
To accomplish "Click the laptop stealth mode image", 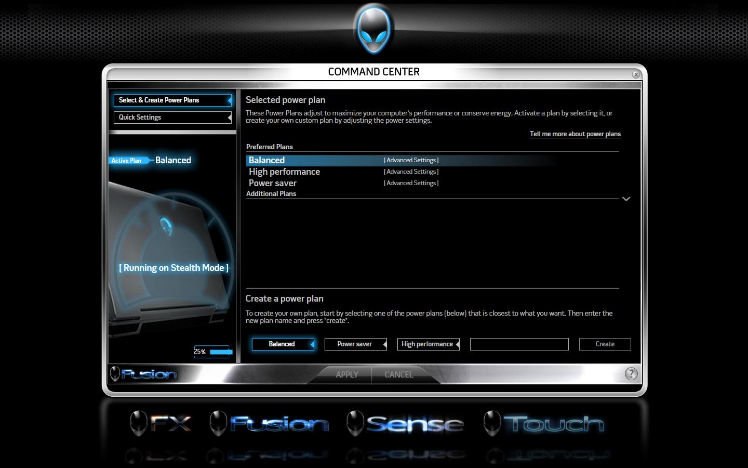I will coord(171,260).
